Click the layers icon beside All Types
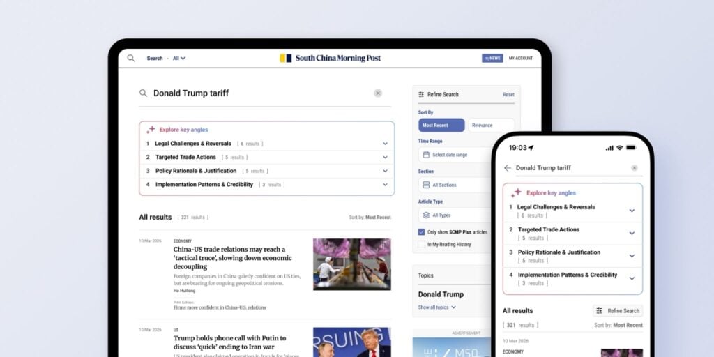This screenshot has width=714, height=357. [x=426, y=215]
